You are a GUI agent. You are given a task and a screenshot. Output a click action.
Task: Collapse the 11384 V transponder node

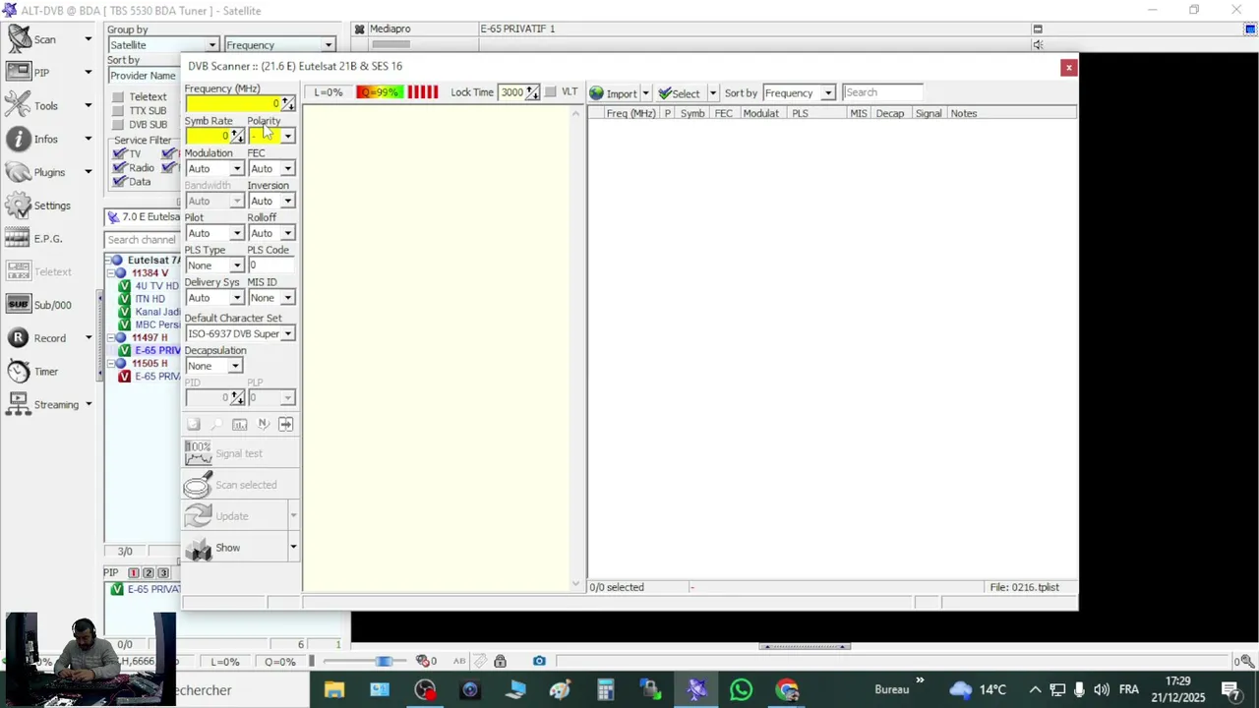[110, 272]
